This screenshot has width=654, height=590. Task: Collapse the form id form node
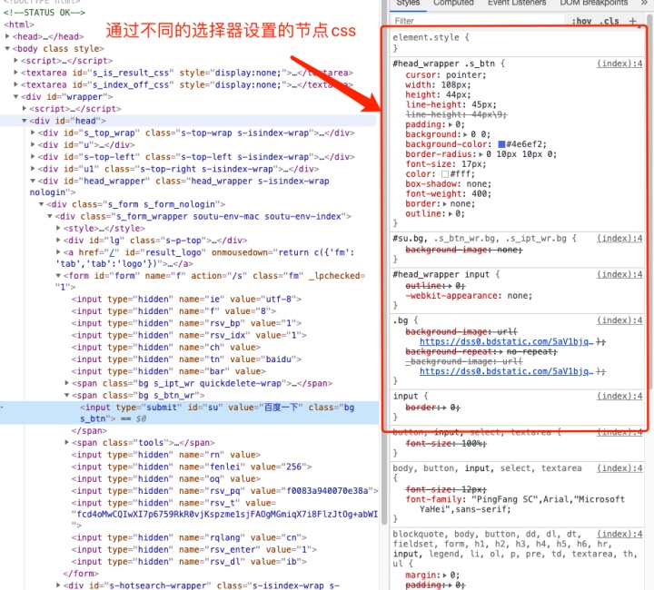pos(58,275)
